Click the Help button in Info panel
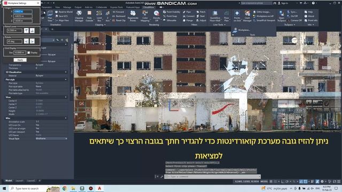This screenshot has width=342, height=192. [309, 12]
